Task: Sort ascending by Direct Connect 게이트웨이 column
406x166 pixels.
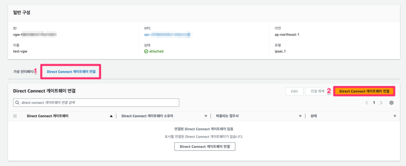Action: [x=111, y=116]
